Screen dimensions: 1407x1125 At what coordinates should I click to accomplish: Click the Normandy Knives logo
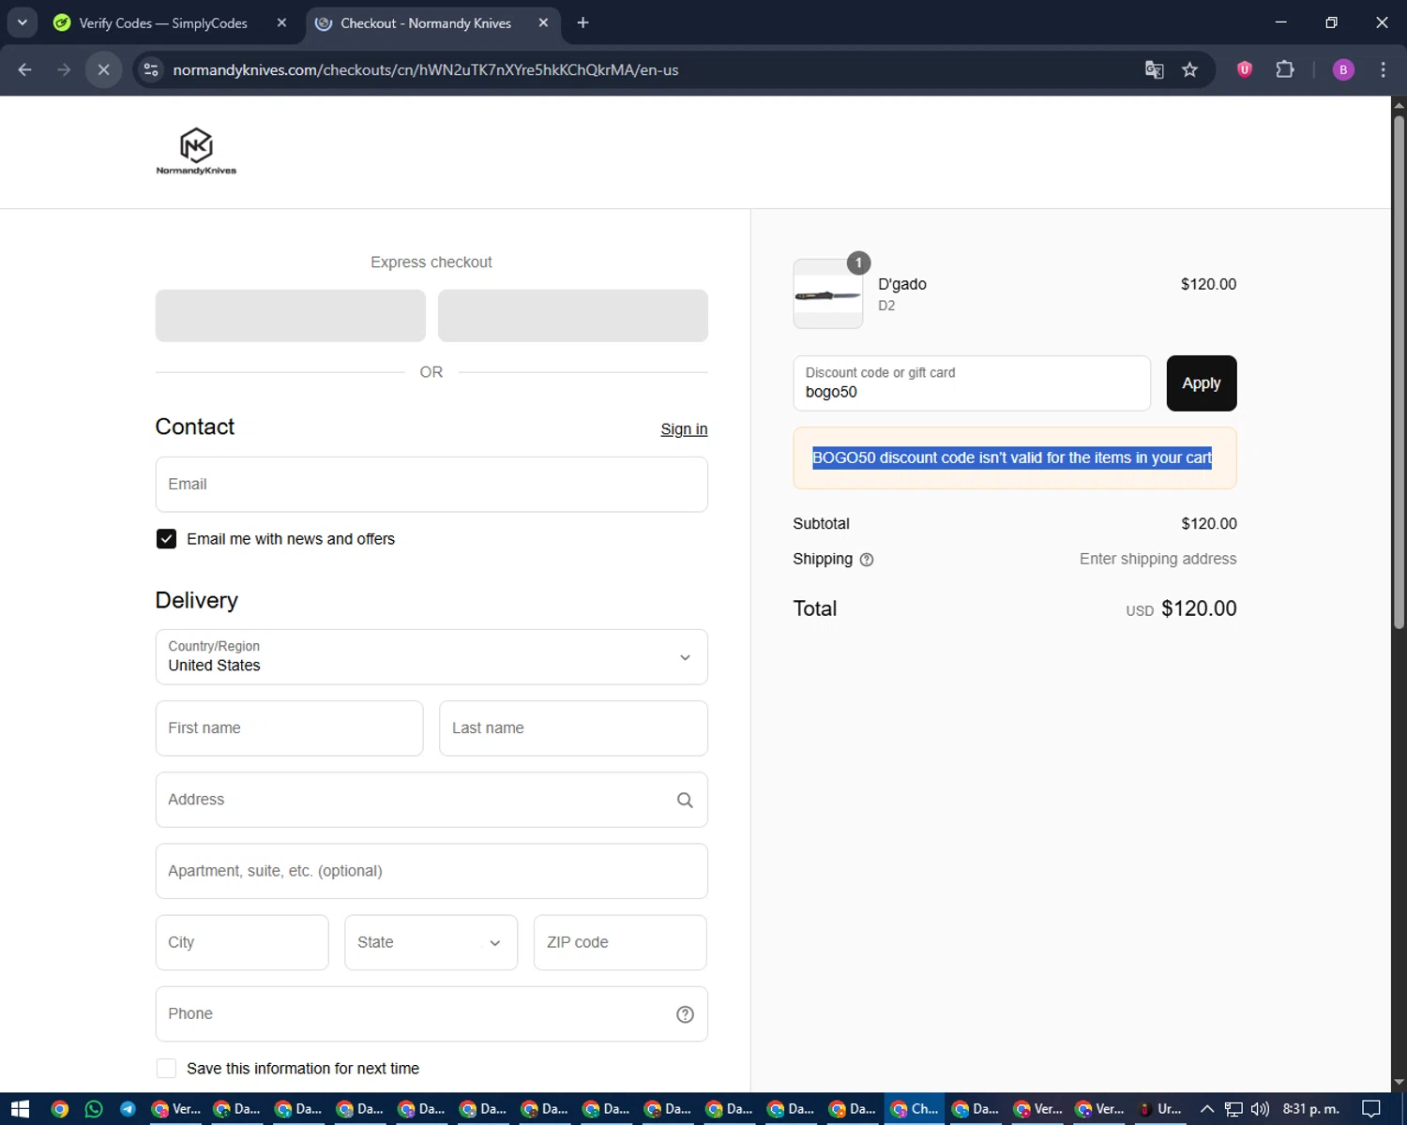pos(196,151)
